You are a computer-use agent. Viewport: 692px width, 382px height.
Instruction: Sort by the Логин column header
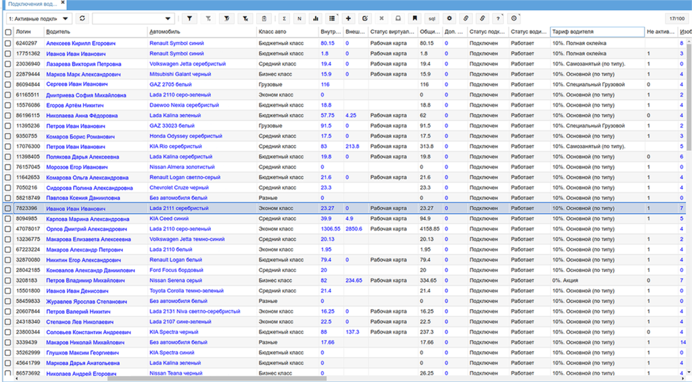28,32
